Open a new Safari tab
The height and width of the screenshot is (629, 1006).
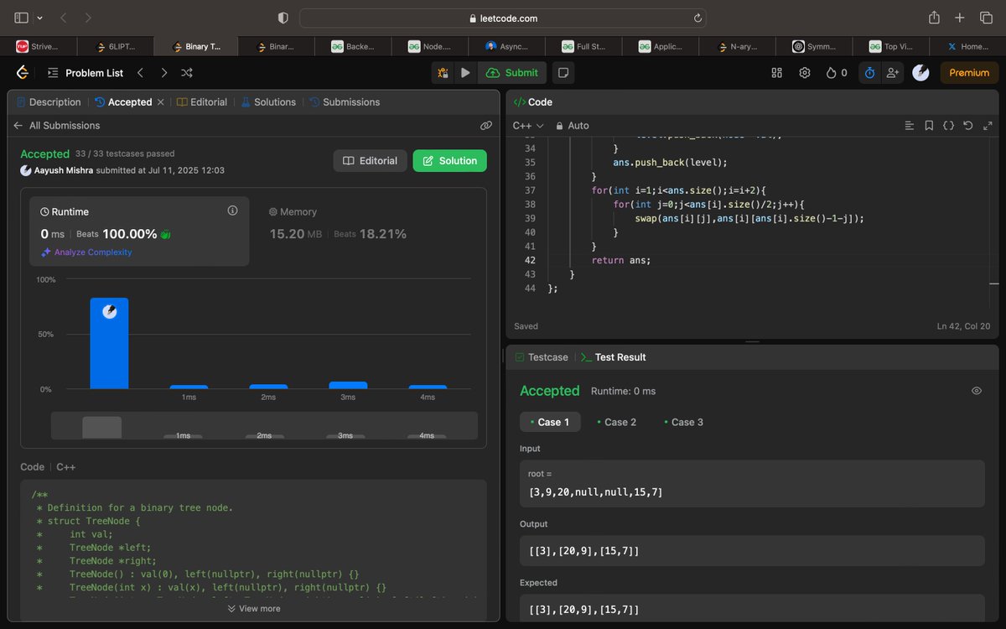click(961, 18)
